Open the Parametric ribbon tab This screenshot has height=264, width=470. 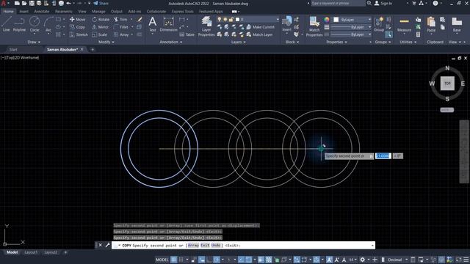64,12
